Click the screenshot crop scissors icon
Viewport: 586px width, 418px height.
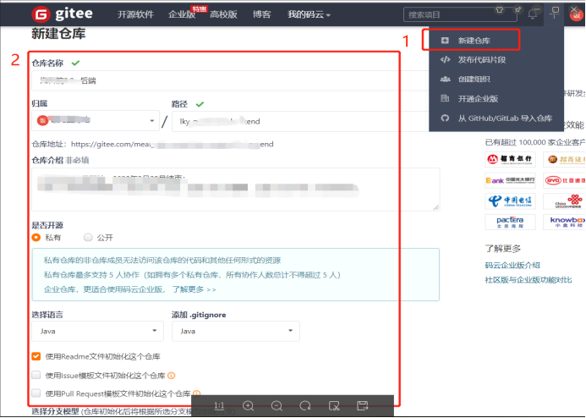point(334,405)
